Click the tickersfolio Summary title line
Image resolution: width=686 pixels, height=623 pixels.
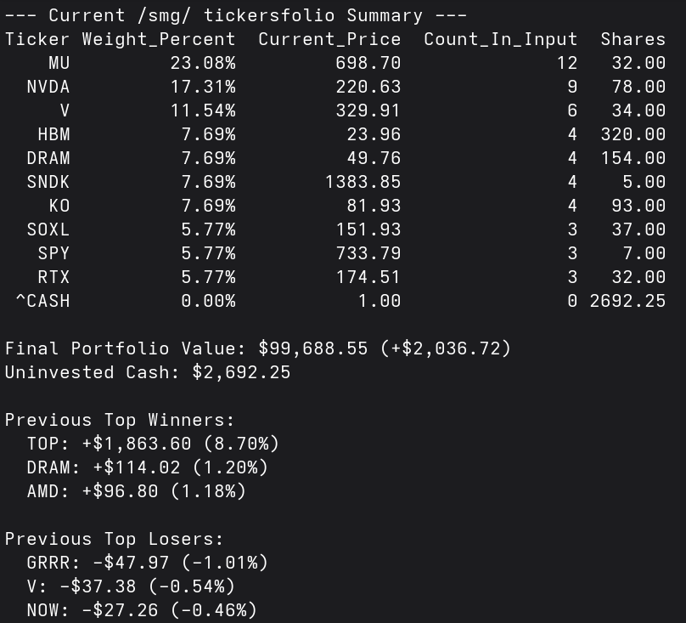tap(235, 15)
